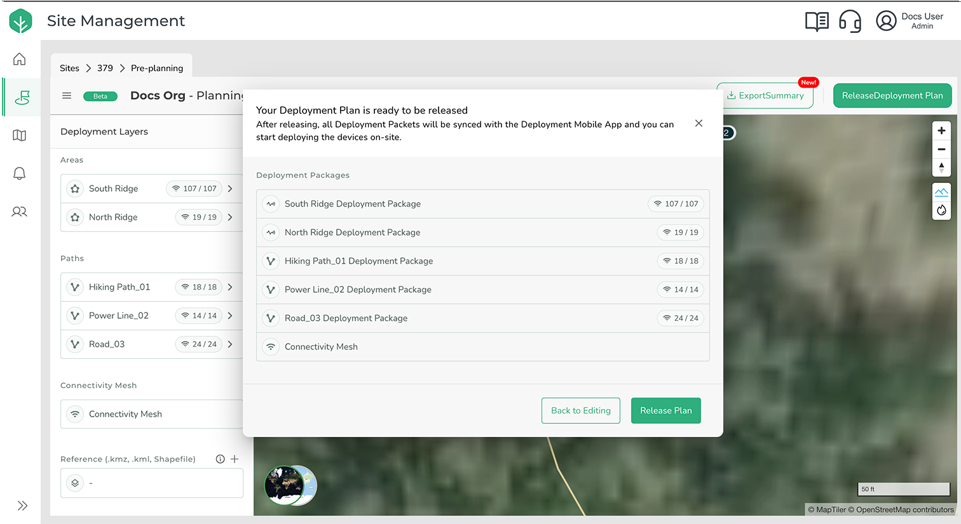This screenshot has width=961, height=524.
Task: Expand the Road_03 path row
Action: (x=230, y=344)
